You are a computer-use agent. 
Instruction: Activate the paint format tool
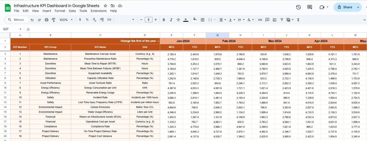(x=53, y=20)
